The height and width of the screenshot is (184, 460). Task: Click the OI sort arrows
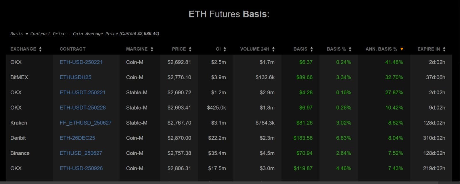(x=225, y=49)
